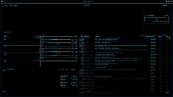Select the Hyprland --watchdog-fd process row
Screen dimensions: 173x97
pos(124,43)
